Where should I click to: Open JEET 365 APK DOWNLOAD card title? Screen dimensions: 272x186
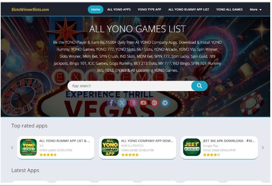click(229, 141)
